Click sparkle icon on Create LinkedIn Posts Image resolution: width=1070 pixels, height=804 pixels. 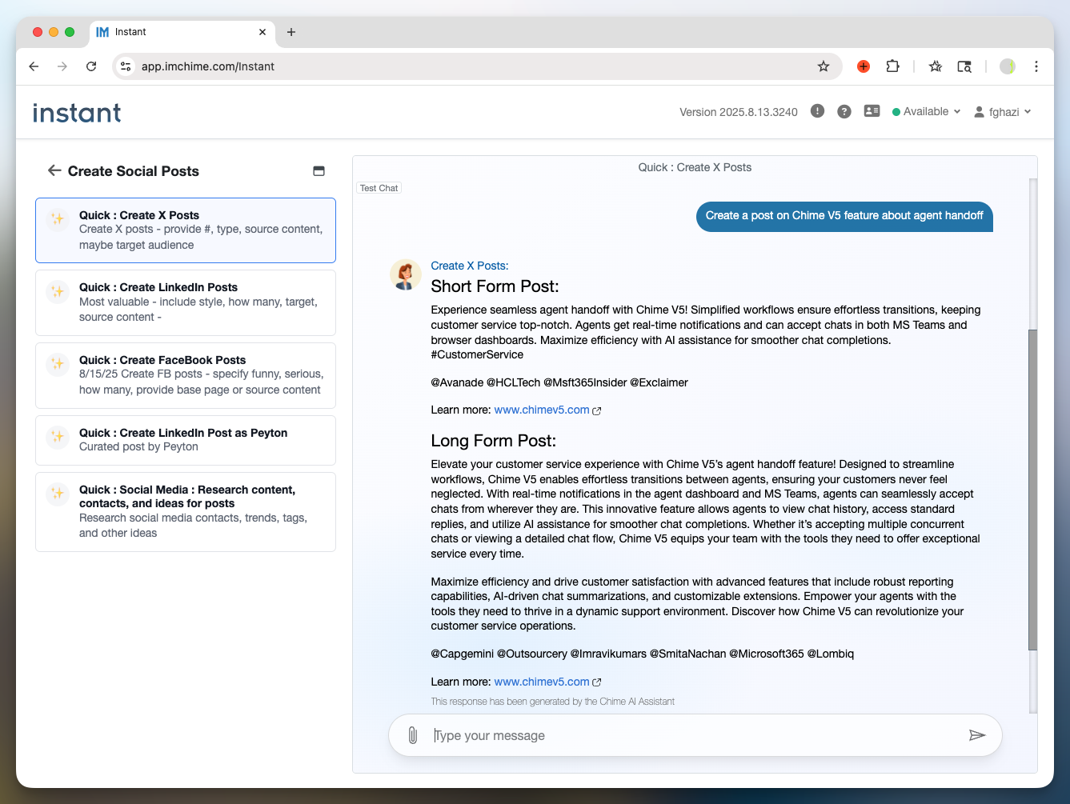58,291
